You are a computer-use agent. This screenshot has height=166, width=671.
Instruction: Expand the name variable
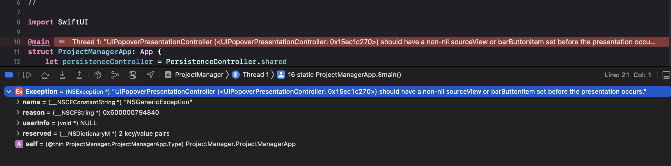coord(18,102)
